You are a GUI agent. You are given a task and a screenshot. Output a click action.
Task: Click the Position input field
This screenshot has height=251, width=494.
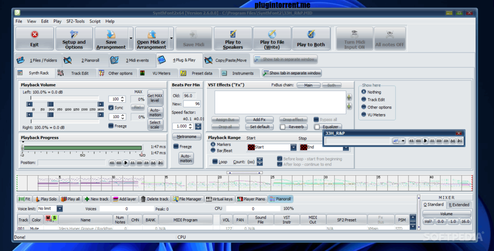click(72, 163)
